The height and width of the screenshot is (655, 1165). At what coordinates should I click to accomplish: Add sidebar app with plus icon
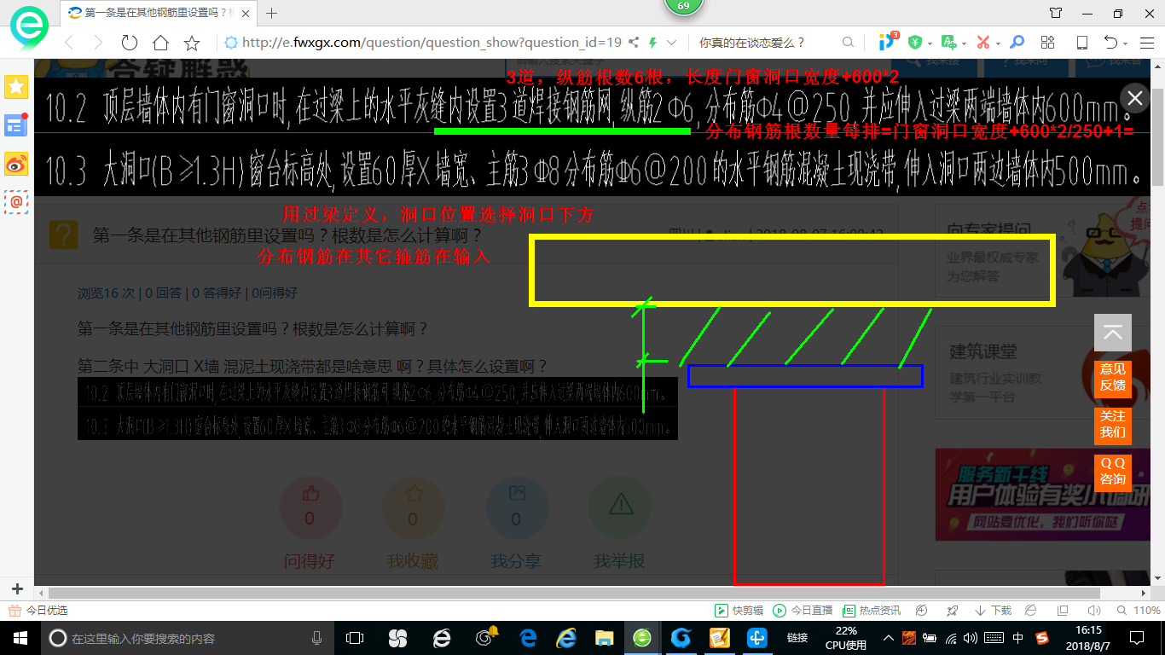[x=17, y=588]
